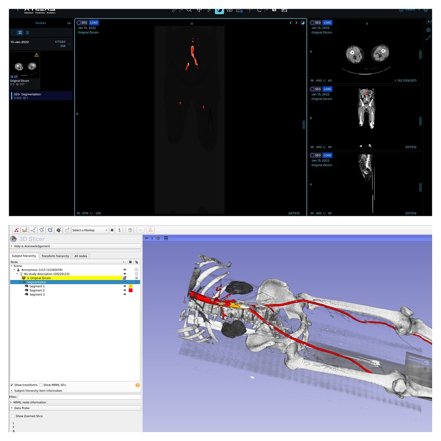Click the LOAD button on the SEG series
The image size is (441, 441).
coord(94,22)
